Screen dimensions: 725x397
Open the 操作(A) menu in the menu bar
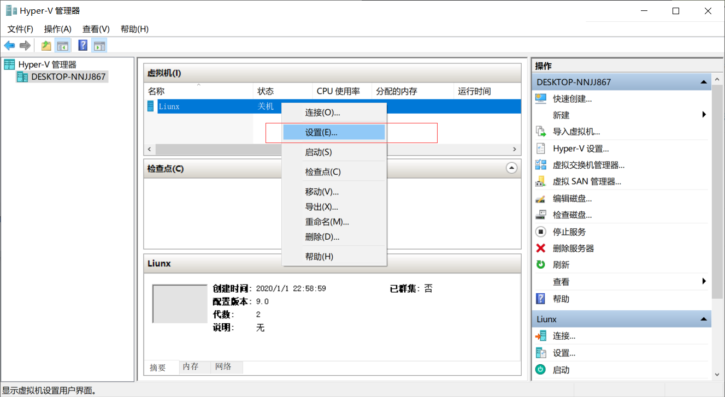coord(58,29)
